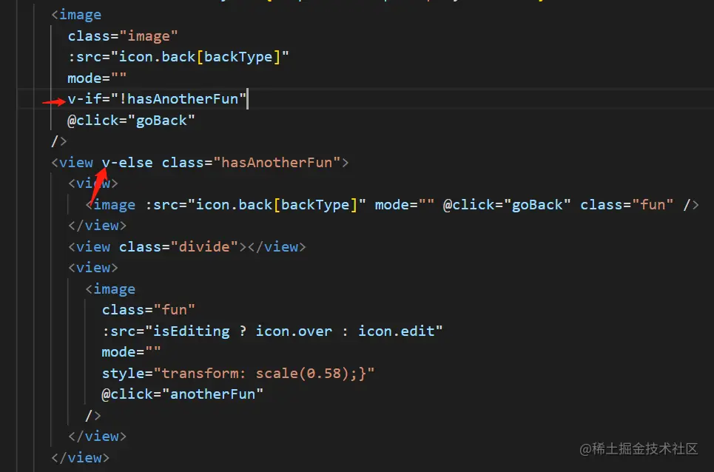714x472 pixels.
Task: Click mode="" in the single-line image tag
Action: pyautogui.click(x=405, y=205)
